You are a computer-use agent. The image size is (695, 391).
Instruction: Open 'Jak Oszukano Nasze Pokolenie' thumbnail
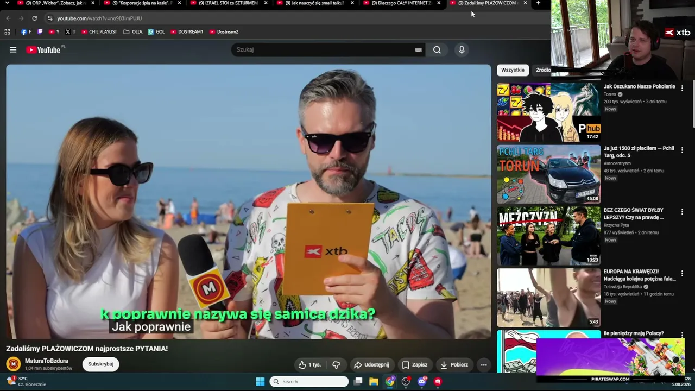(x=548, y=112)
